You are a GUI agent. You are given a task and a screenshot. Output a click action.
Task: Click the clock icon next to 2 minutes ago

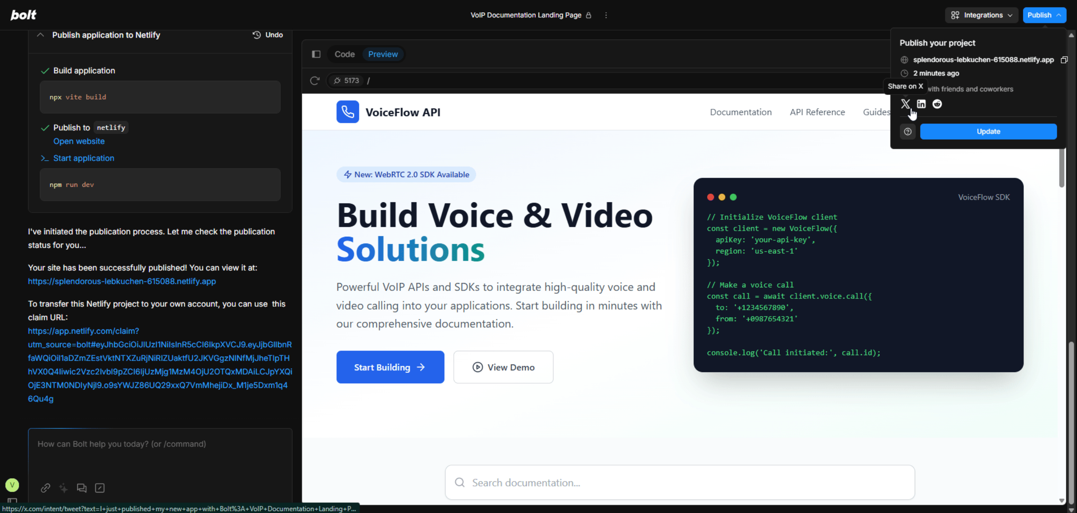point(904,73)
